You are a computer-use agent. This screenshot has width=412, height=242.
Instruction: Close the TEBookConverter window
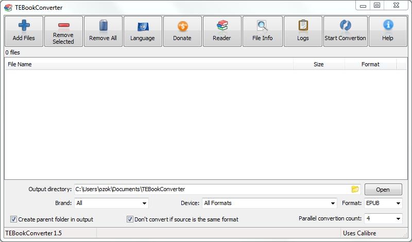point(396,6)
